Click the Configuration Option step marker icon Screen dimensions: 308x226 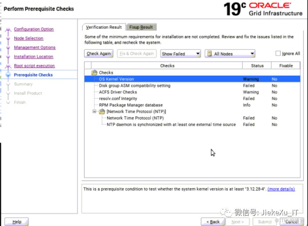(x=8, y=30)
